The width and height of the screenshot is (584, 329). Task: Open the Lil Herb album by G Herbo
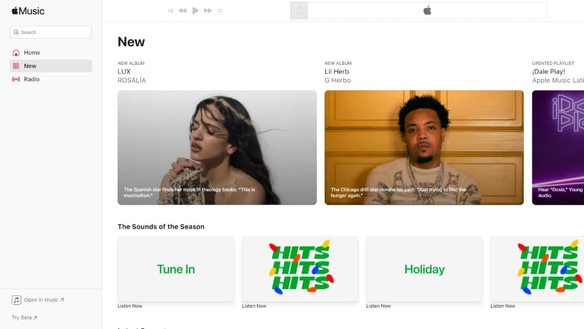[x=424, y=148]
